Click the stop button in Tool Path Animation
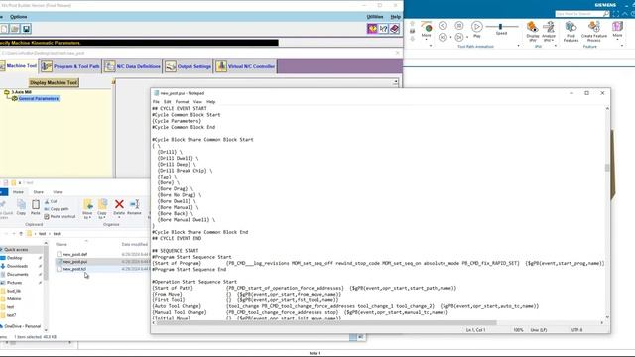 point(459,26)
